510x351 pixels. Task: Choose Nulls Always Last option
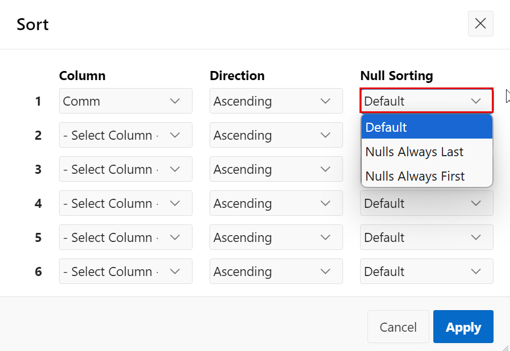point(427,152)
